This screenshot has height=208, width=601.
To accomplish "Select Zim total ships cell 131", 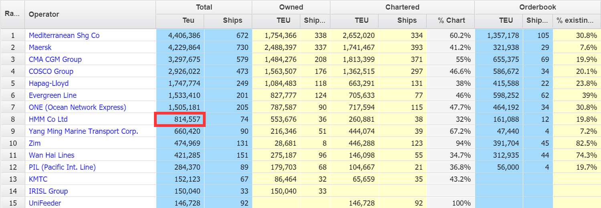I will pos(228,143).
